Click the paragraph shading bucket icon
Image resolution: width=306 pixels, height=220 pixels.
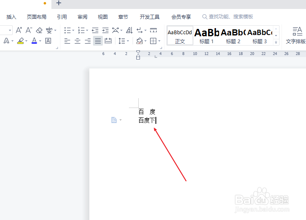140,41
